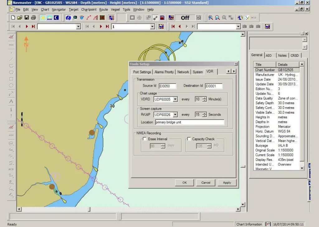Select the information 'i' mark tool

11,109
